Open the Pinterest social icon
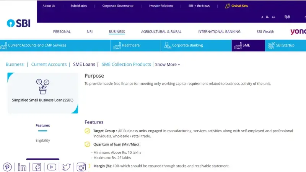This screenshot has width=306, height=172. 7,167
